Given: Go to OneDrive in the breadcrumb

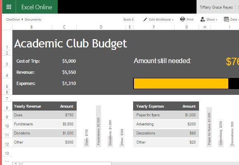Looking at the screenshot, I should click(13, 19).
